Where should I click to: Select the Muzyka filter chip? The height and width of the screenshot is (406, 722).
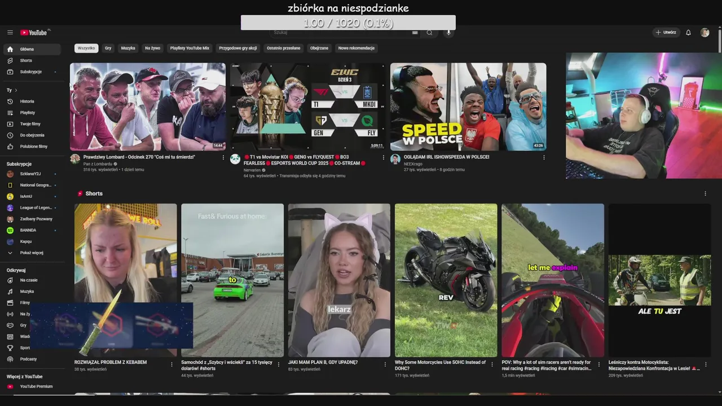(128, 48)
